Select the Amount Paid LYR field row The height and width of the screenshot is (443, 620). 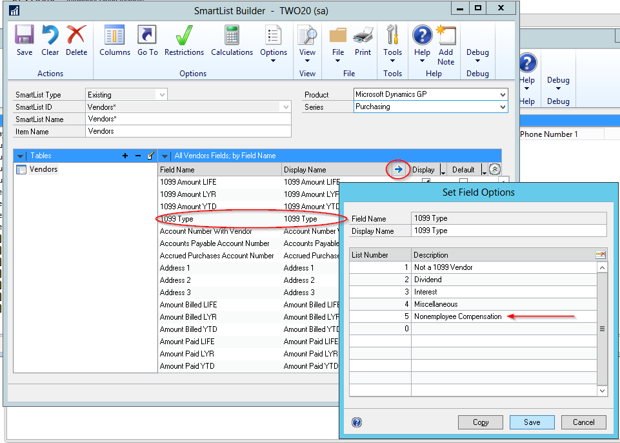249,353
